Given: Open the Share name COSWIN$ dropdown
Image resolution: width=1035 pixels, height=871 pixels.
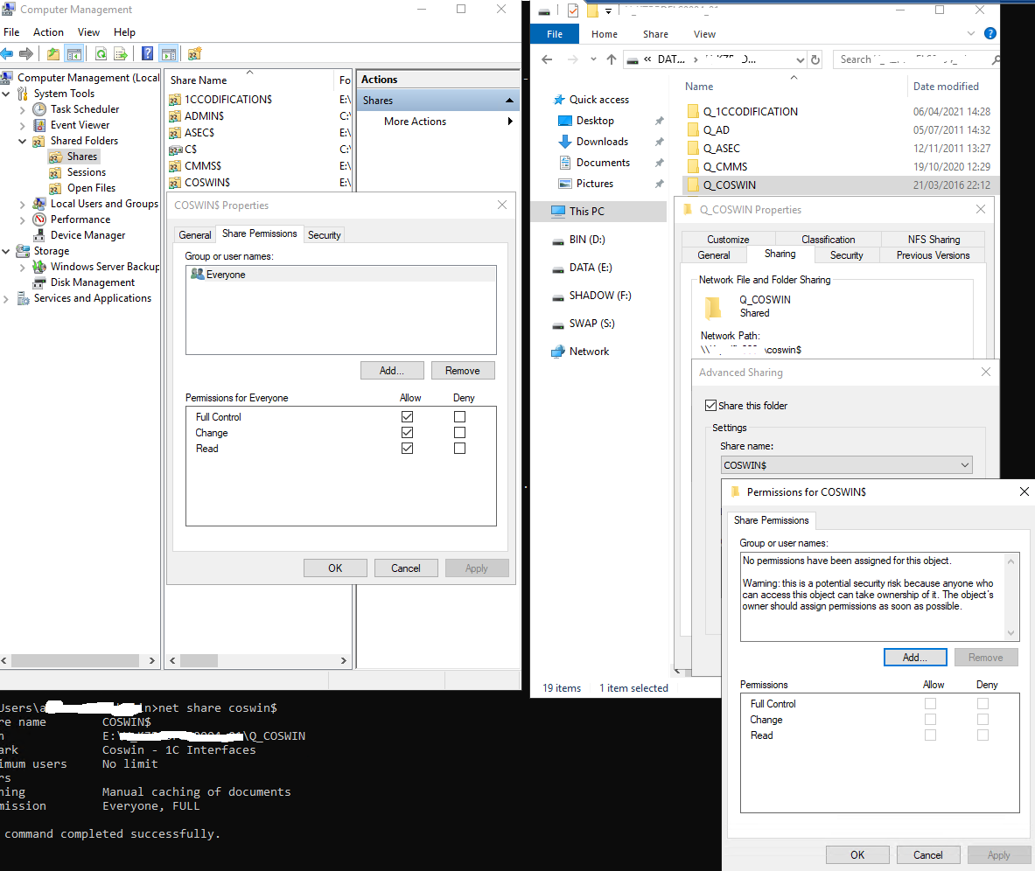Looking at the screenshot, I should tap(965, 465).
